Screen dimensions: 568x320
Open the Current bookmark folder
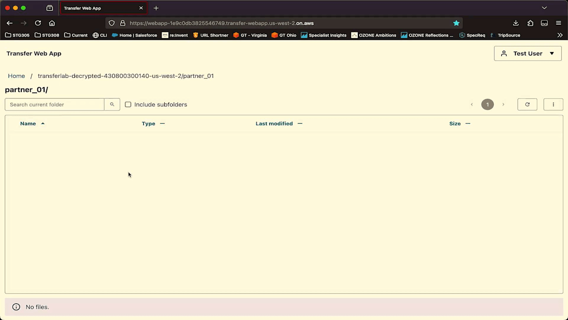pyautogui.click(x=76, y=35)
